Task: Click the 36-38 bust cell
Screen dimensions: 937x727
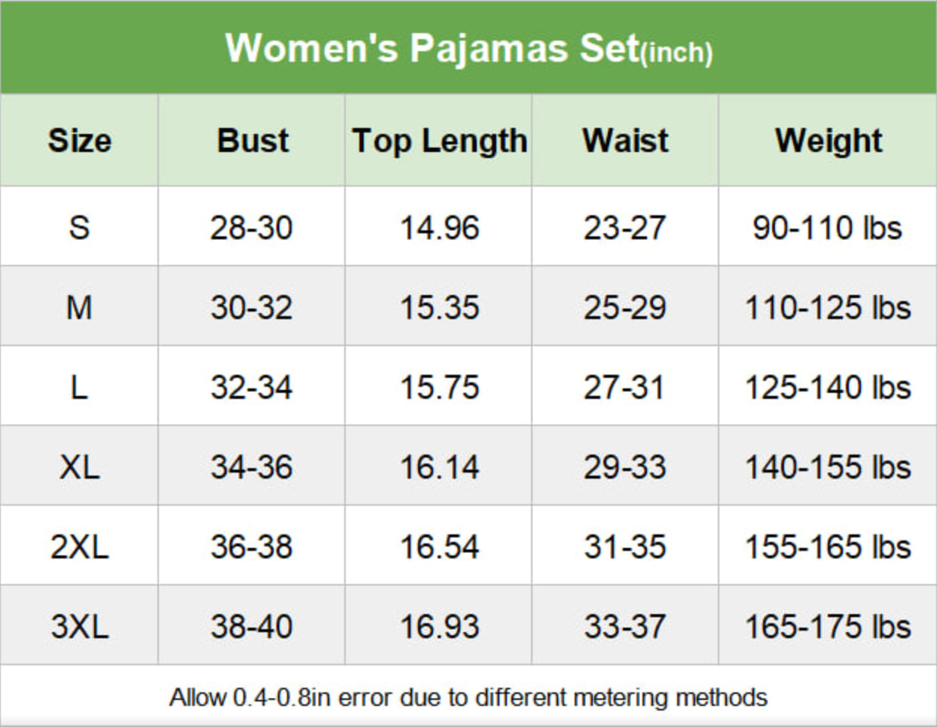Action: pyautogui.click(x=252, y=546)
